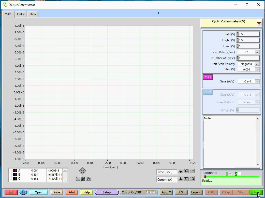The width and height of the screenshot is (265, 198).
Task: Click the Setup button
Action: pyautogui.click(x=107, y=192)
